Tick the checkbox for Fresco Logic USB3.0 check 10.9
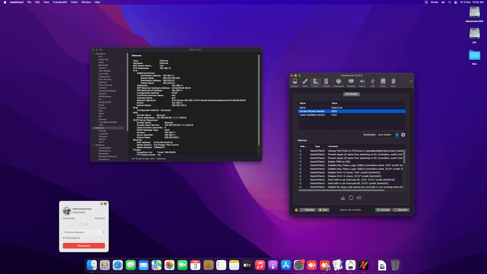This screenshot has height=274, width=487. pos(300,165)
